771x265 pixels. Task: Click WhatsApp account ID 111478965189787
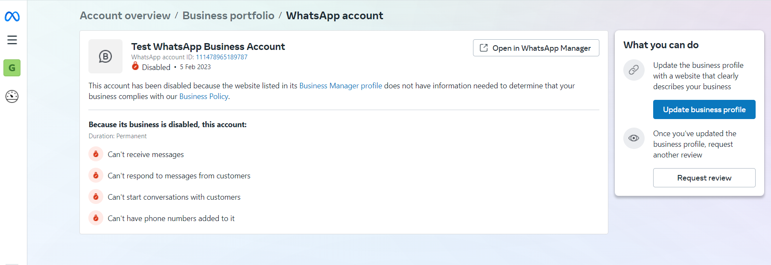(222, 57)
